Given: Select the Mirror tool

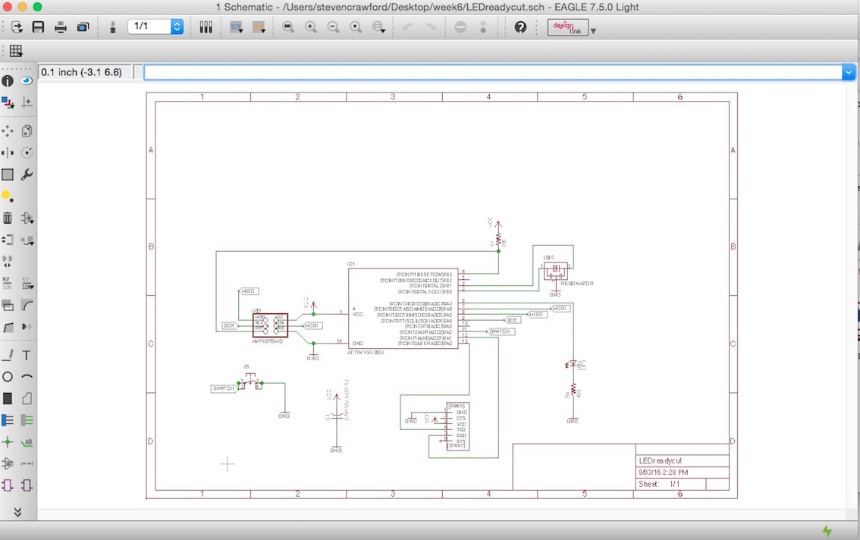Looking at the screenshot, I should (8, 152).
